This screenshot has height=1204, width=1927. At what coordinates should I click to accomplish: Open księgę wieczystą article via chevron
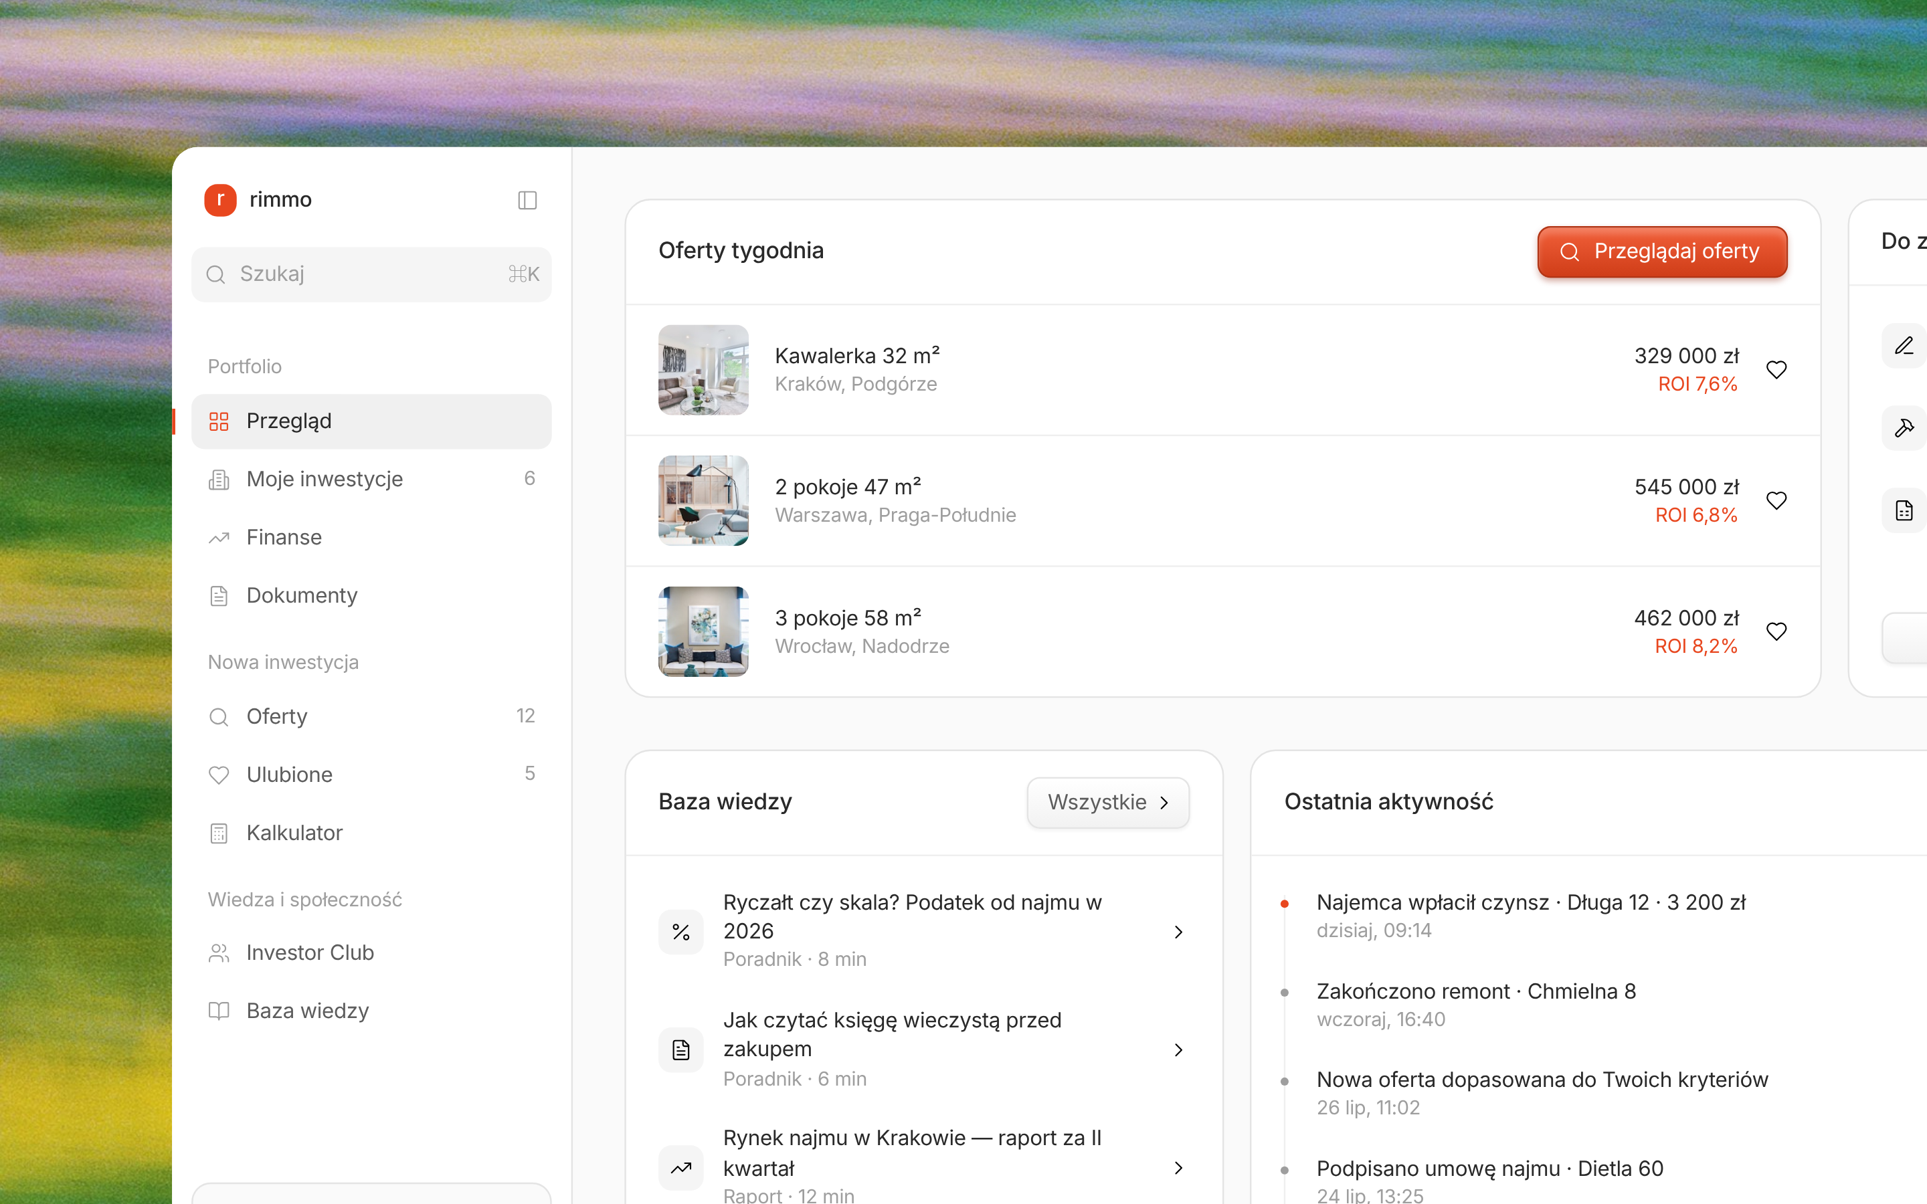coord(1178,1049)
